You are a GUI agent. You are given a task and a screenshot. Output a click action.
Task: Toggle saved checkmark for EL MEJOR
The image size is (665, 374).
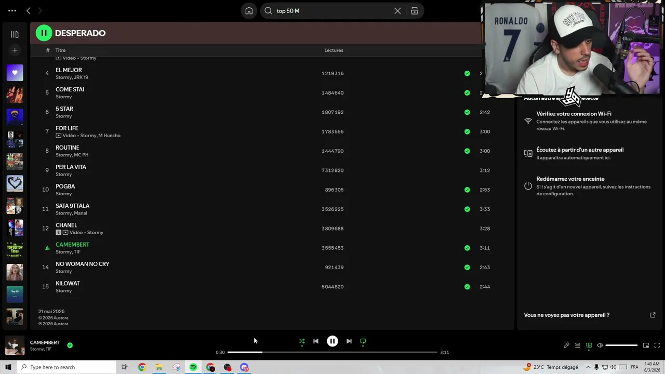click(x=467, y=74)
